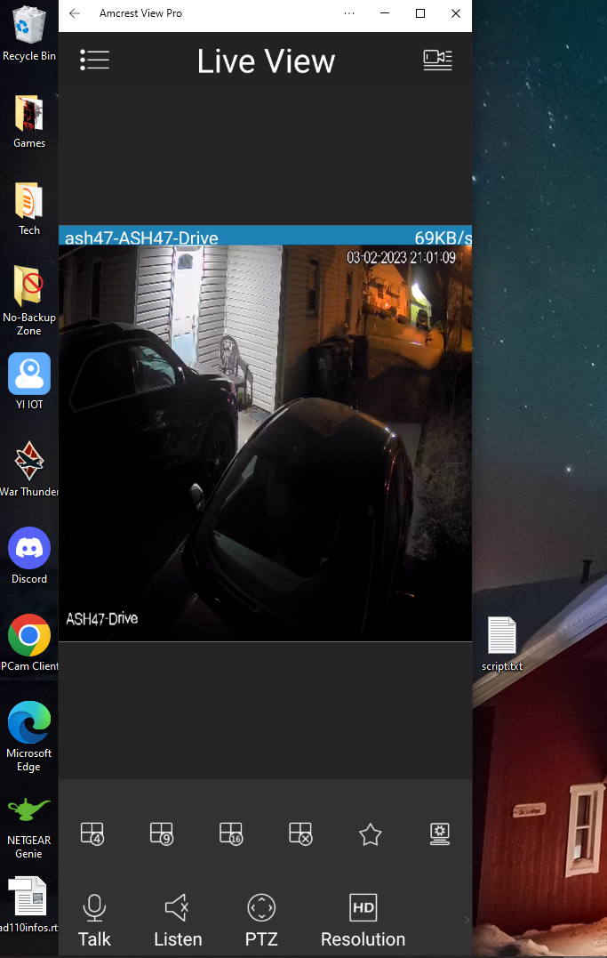Screen dimensions: 607x958
Task: Open the hamburger list menu in Live View
Action: (x=95, y=60)
